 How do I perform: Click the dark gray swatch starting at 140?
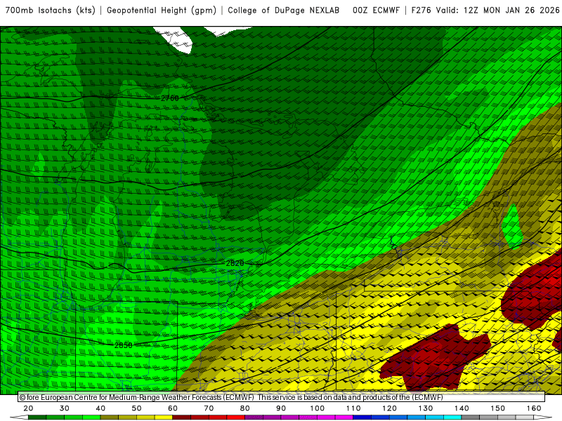coord(470,417)
